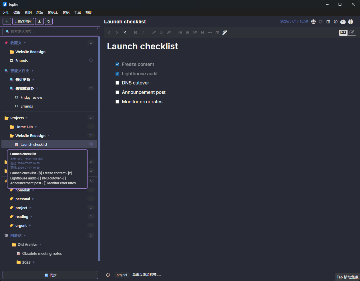Uncheck the Freeze content checkbox

coord(117,64)
